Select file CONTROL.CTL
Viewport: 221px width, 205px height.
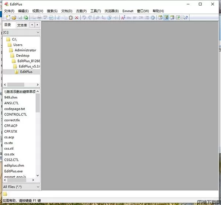15,114
